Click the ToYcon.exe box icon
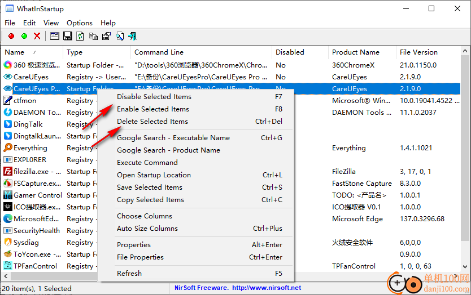The height and width of the screenshot is (295, 471). [x=8, y=254]
